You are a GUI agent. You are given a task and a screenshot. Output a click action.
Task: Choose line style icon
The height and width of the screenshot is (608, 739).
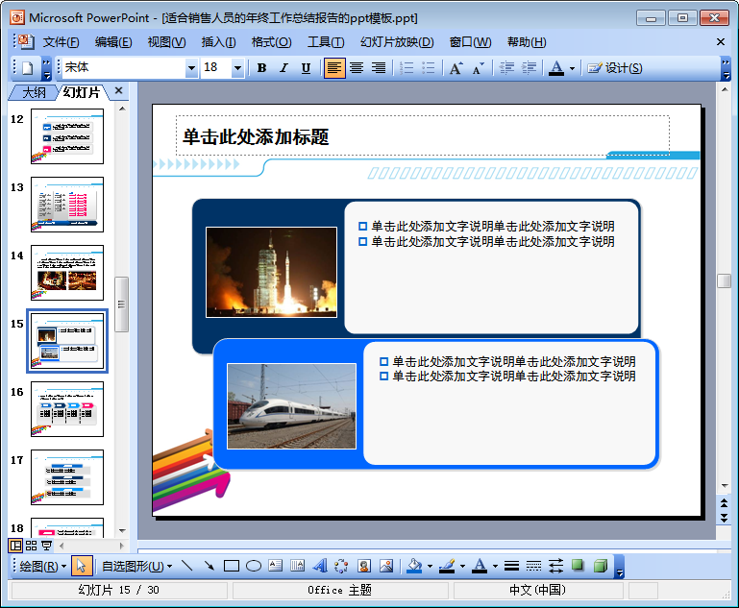click(511, 566)
